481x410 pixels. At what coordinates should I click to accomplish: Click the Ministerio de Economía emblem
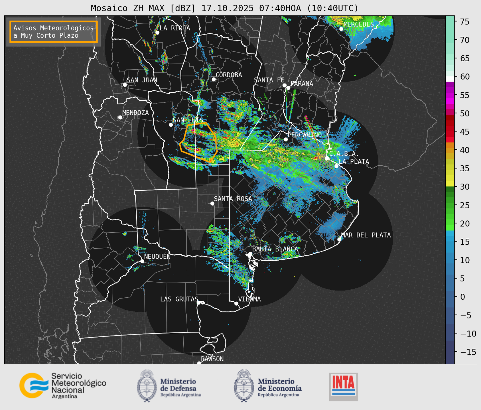point(244,386)
